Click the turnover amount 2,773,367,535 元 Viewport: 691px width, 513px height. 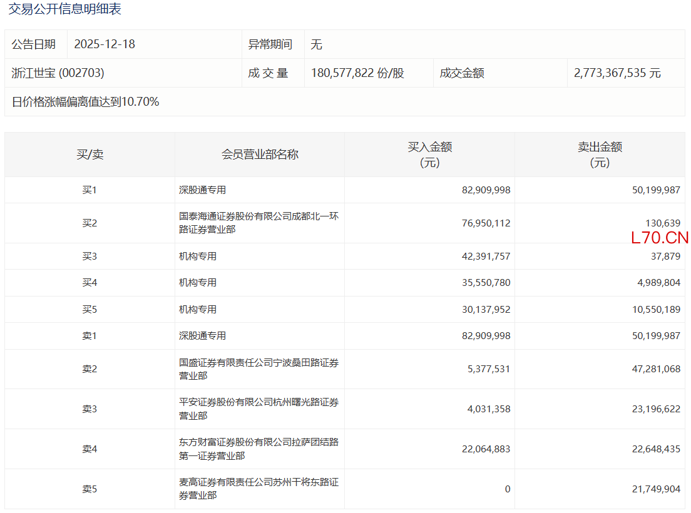coord(617,73)
